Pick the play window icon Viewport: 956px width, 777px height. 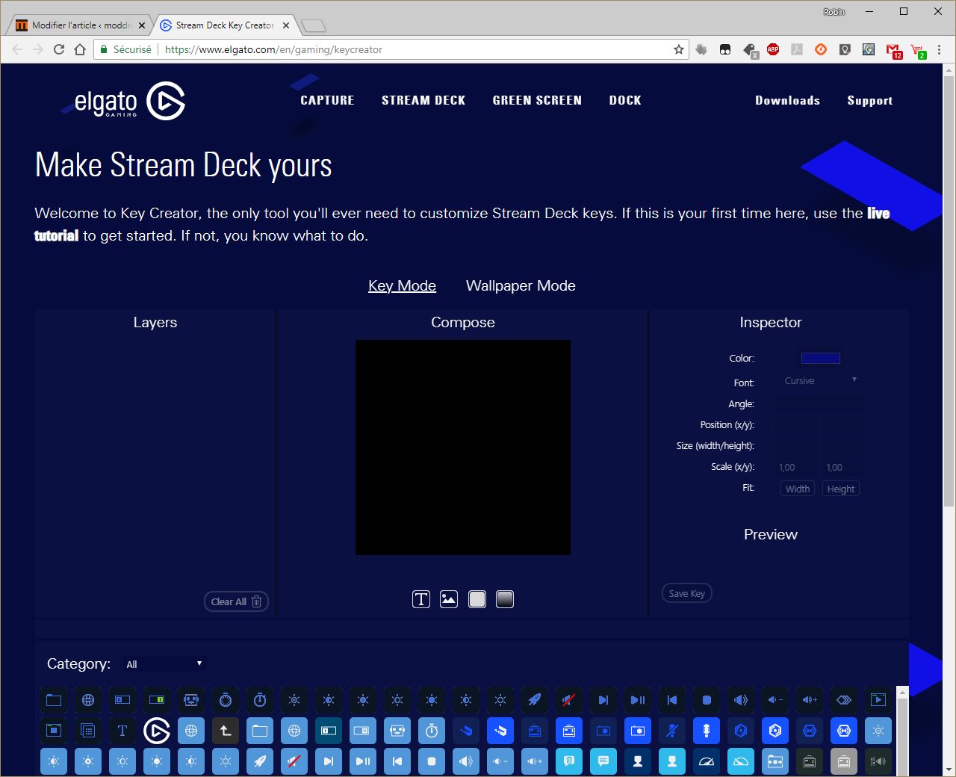click(x=878, y=700)
